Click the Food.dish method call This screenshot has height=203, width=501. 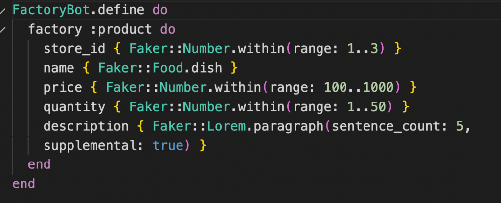pos(187,68)
